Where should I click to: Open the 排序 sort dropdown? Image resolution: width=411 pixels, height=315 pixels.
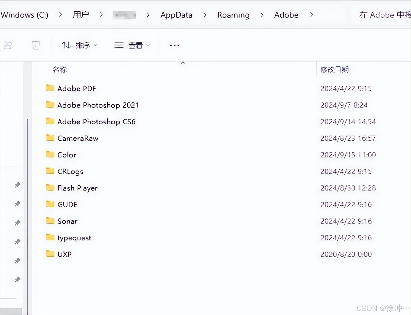tap(79, 45)
